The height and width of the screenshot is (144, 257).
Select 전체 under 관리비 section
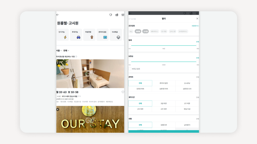pos(140,83)
